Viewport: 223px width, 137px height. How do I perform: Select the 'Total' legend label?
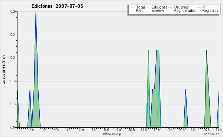[x=140, y=7]
